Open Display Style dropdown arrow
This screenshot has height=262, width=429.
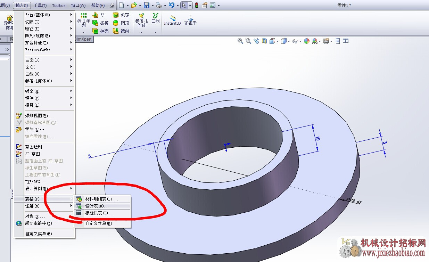(289, 41)
